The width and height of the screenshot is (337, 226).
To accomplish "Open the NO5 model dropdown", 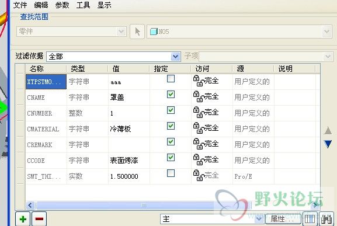I will (239, 32).
